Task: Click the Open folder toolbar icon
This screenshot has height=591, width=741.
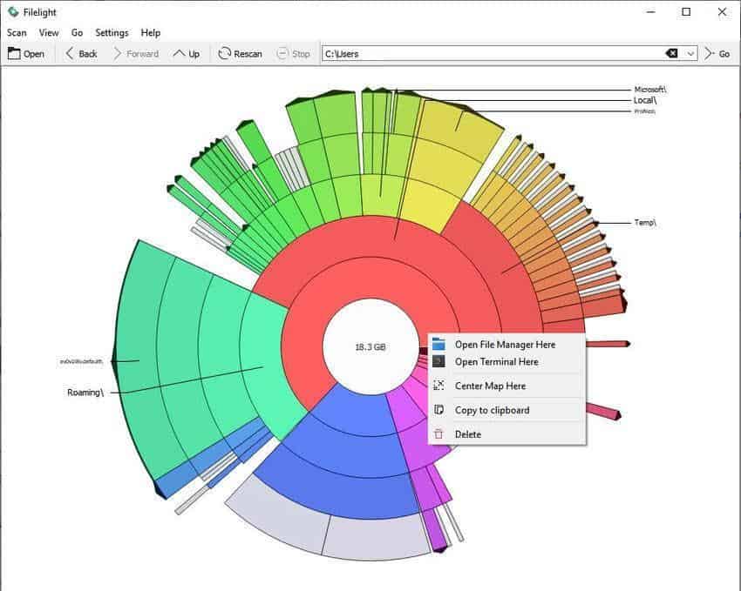Action: pos(14,54)
